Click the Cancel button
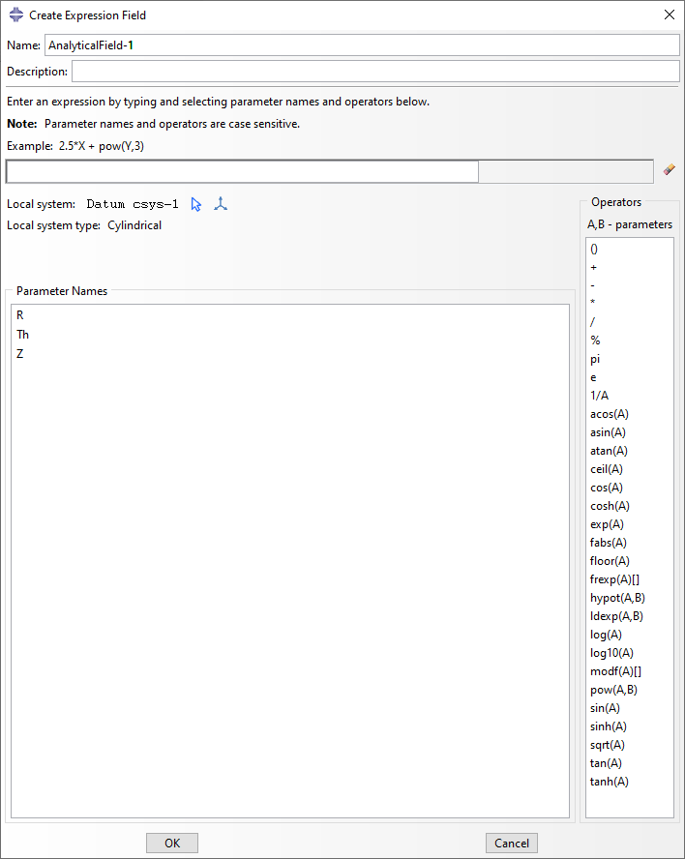 coord(511,843)
